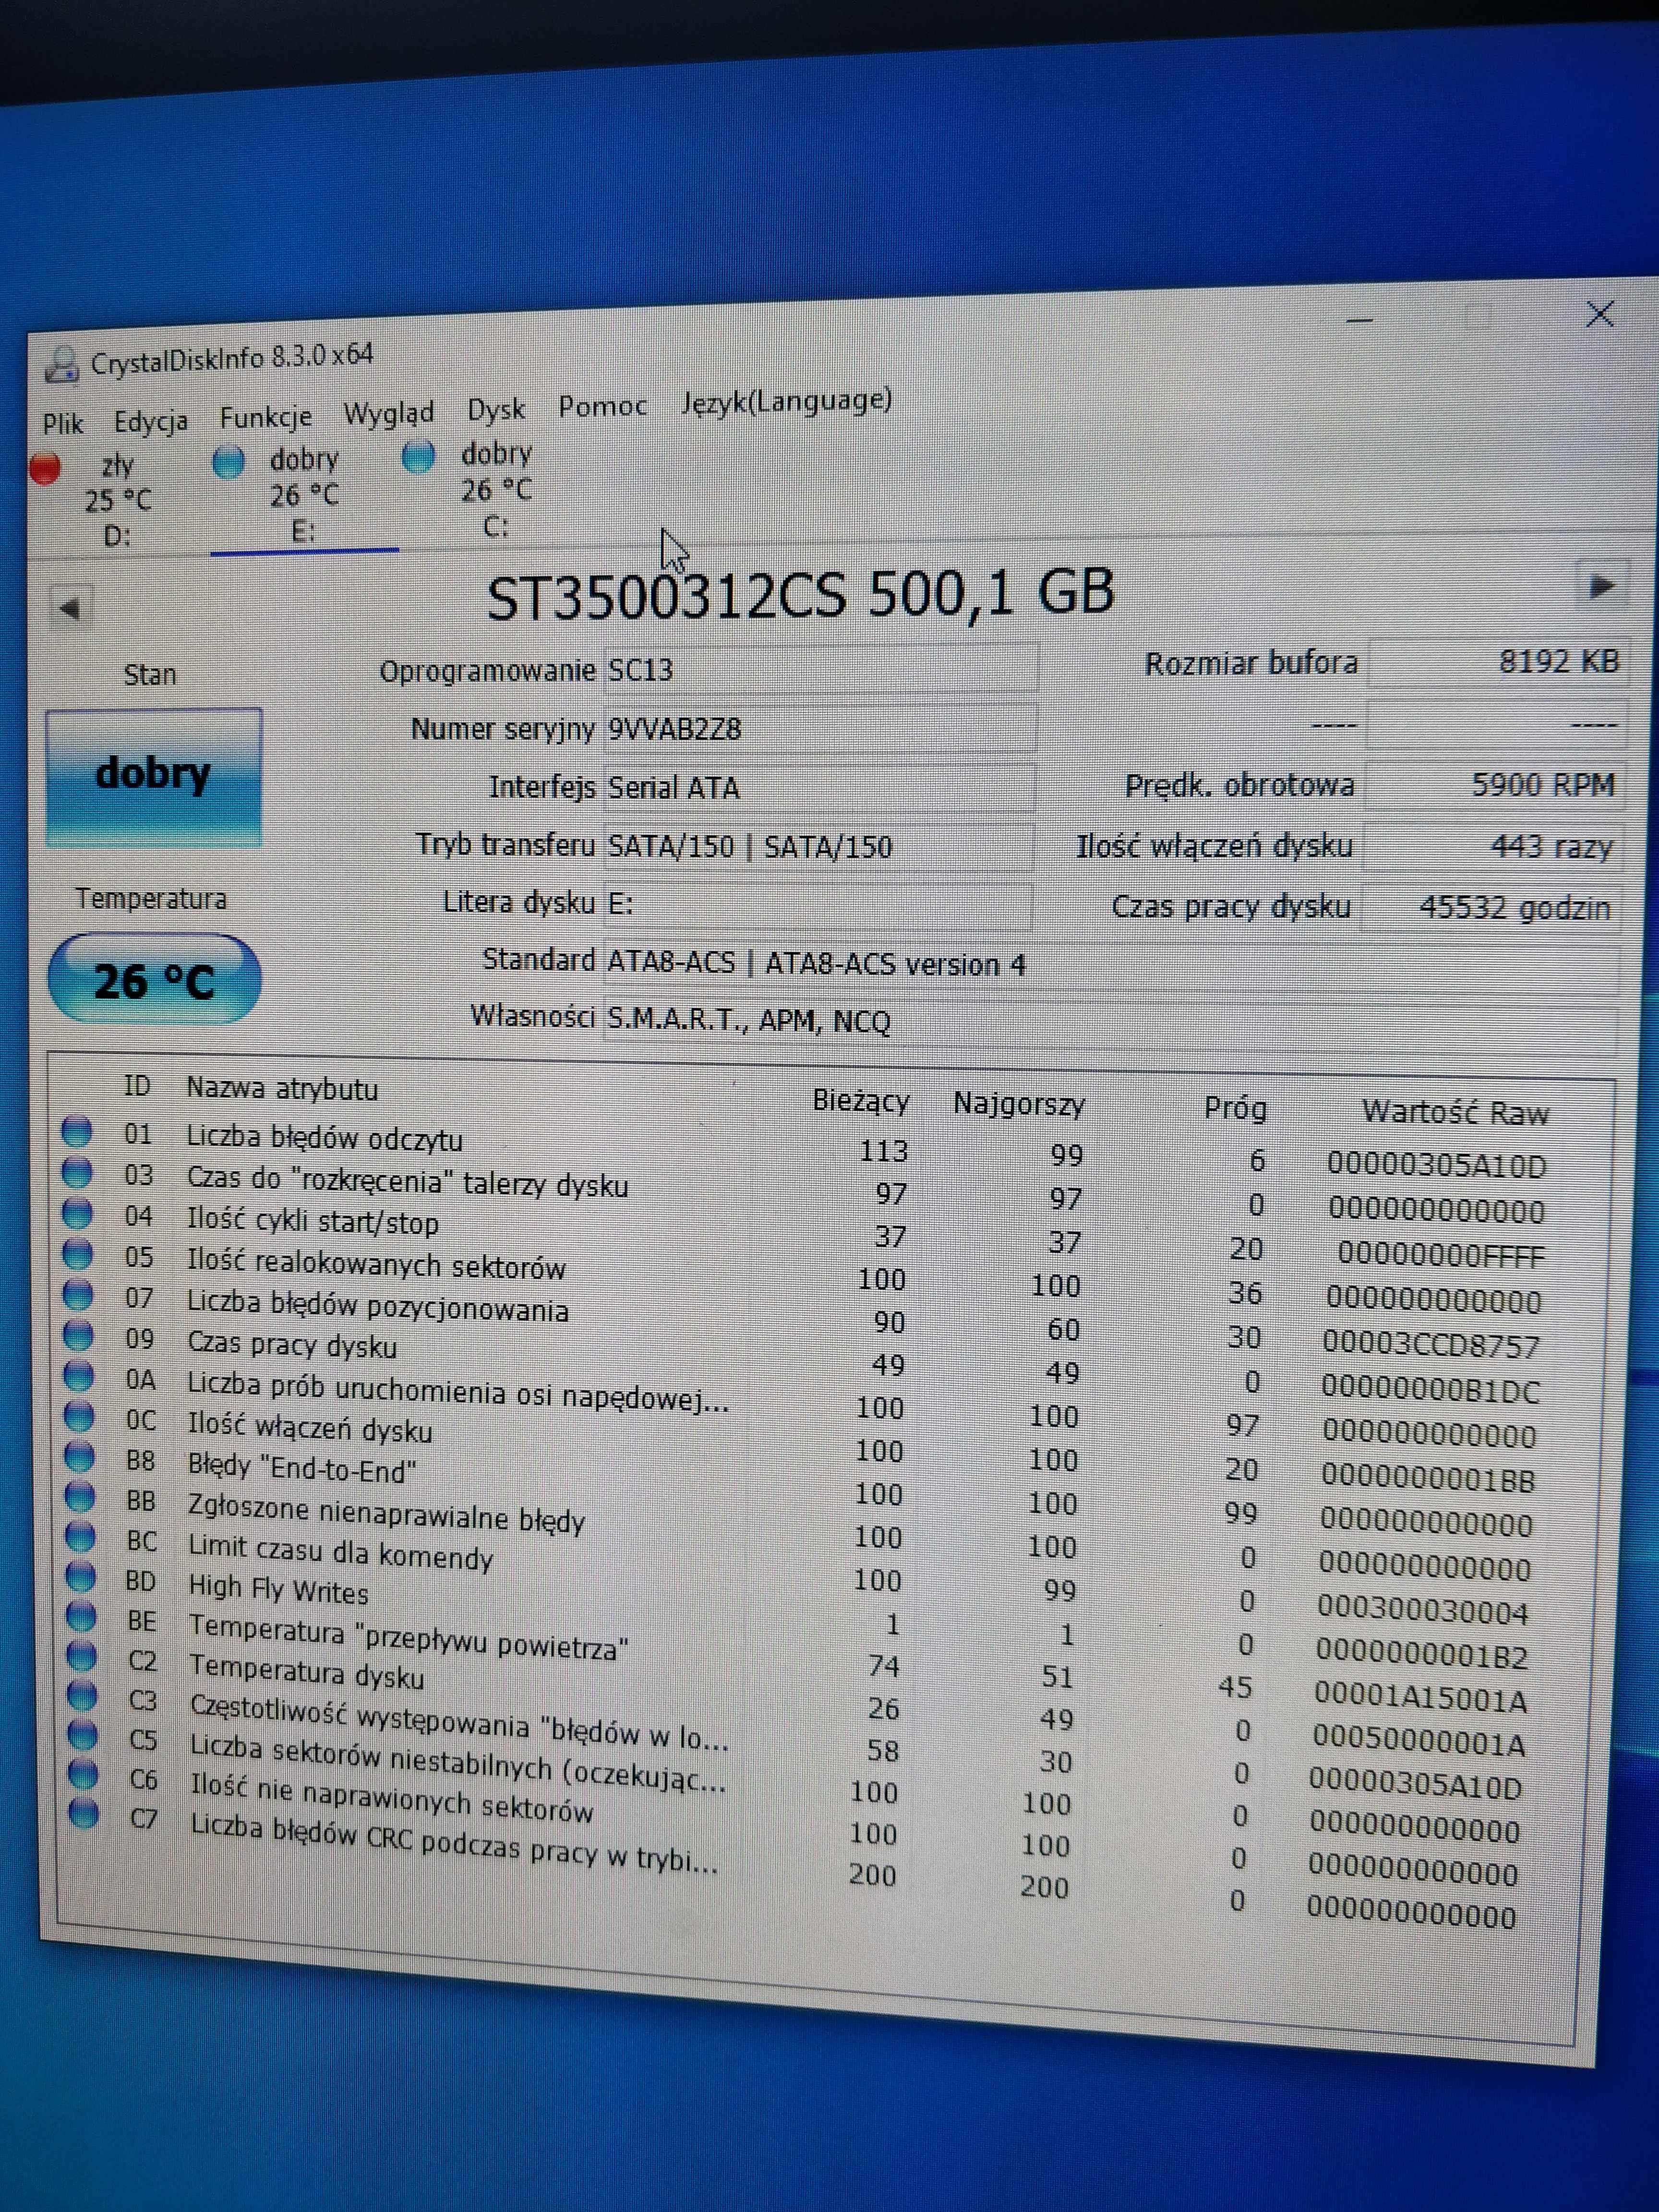Click status orb for attribute 0C włączeń dysku
The height and width of the screenshot is (2212, 1659).
point(79,1417)
